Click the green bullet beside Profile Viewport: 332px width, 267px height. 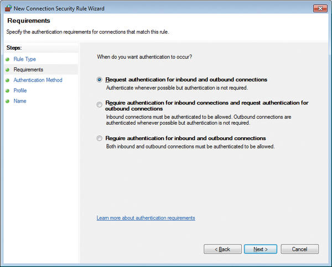8,91
